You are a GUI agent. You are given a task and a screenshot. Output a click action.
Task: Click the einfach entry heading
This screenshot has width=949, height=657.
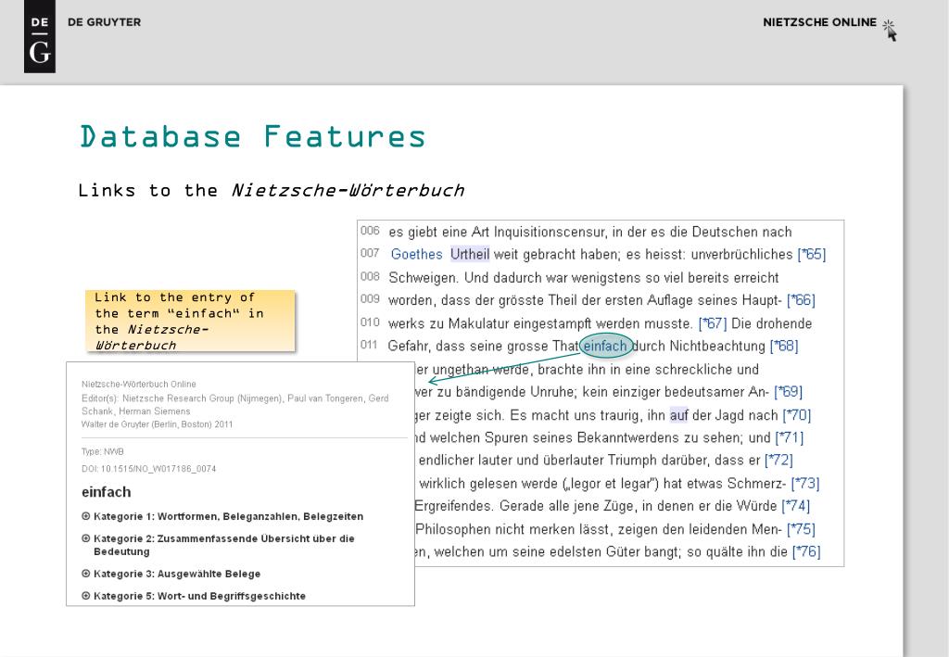click(107, 492)
